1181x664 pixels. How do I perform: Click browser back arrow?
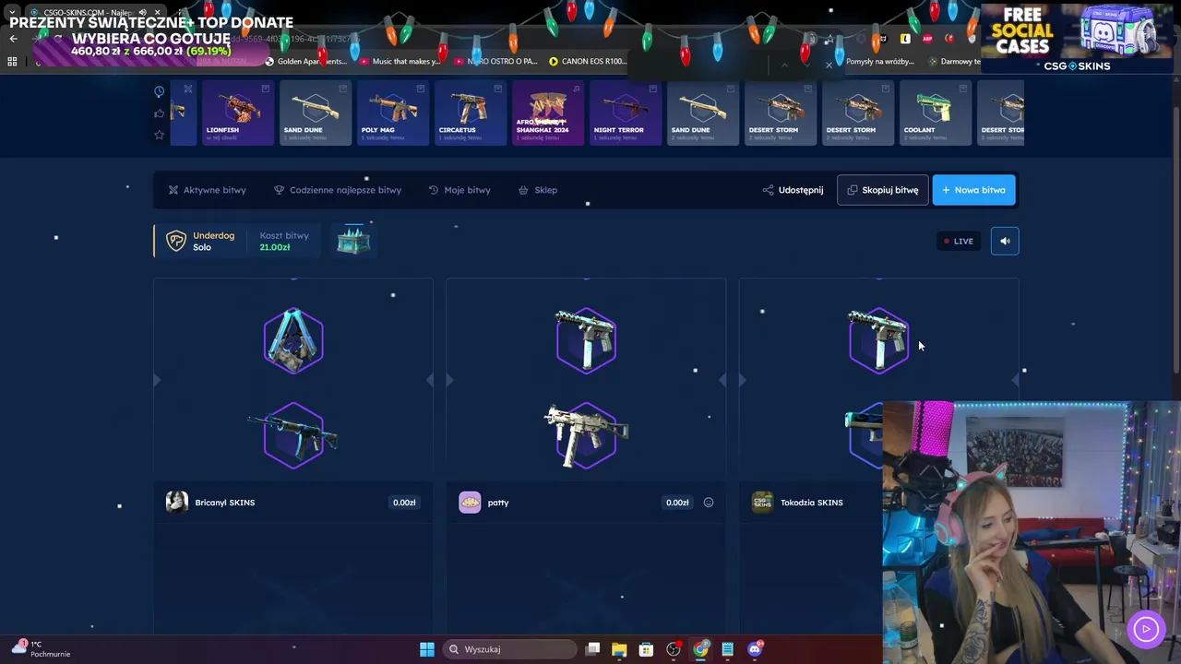click(x=13, y=39)
